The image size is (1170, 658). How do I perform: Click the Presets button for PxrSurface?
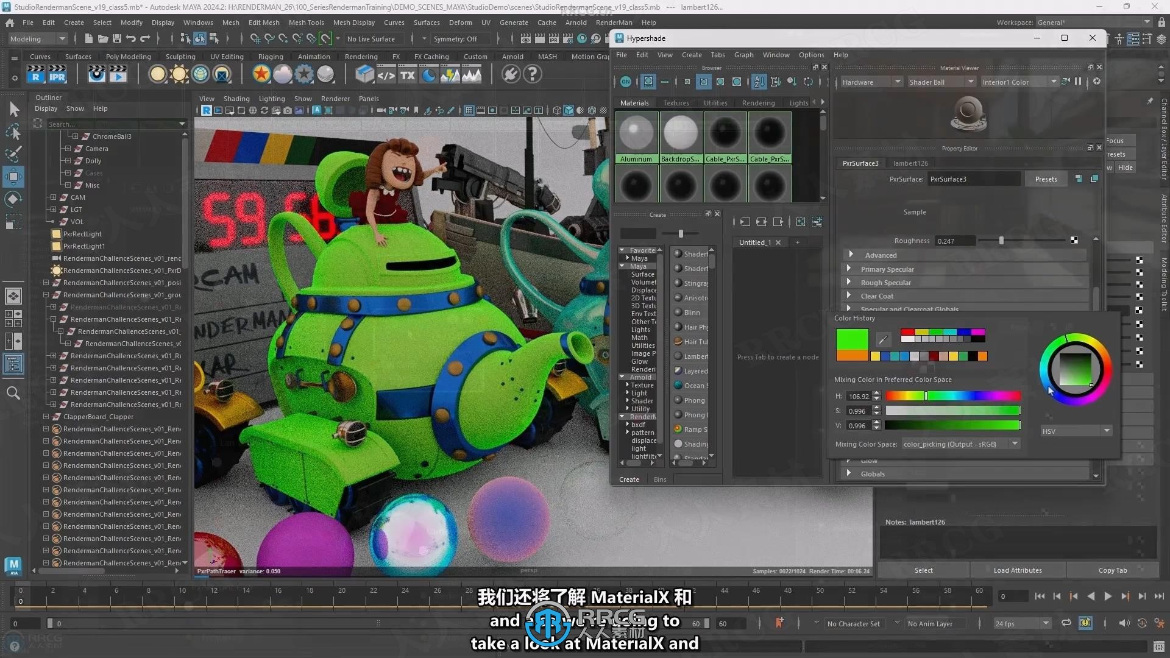(x=1046, y=179)
